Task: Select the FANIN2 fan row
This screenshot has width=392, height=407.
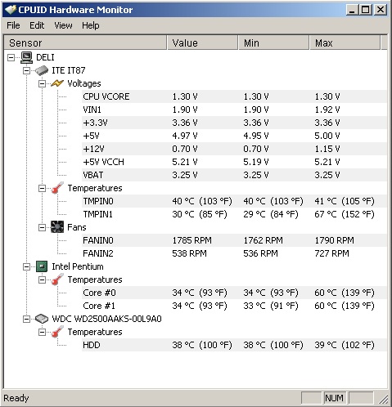Action: coord(234,253)
